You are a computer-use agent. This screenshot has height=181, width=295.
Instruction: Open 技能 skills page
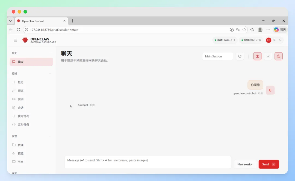pos(31,154)
